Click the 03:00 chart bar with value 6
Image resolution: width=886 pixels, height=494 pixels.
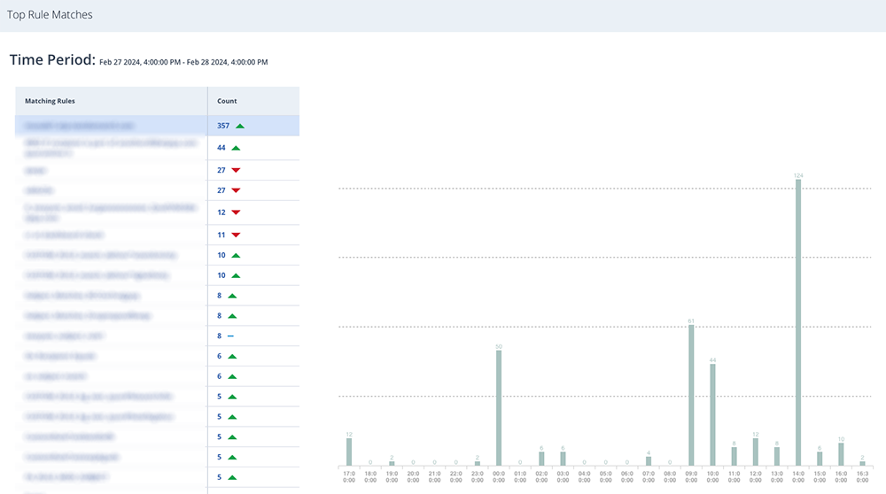click(563, 459)
